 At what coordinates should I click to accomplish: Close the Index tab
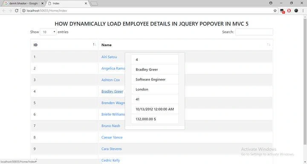(x=86, y=3)
